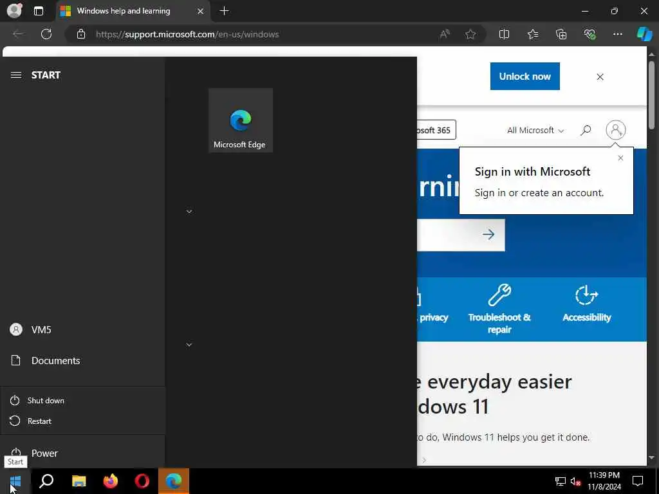Open the Microsoft Edge tile
Screen dimensions: 659x494
pos(241,120)
